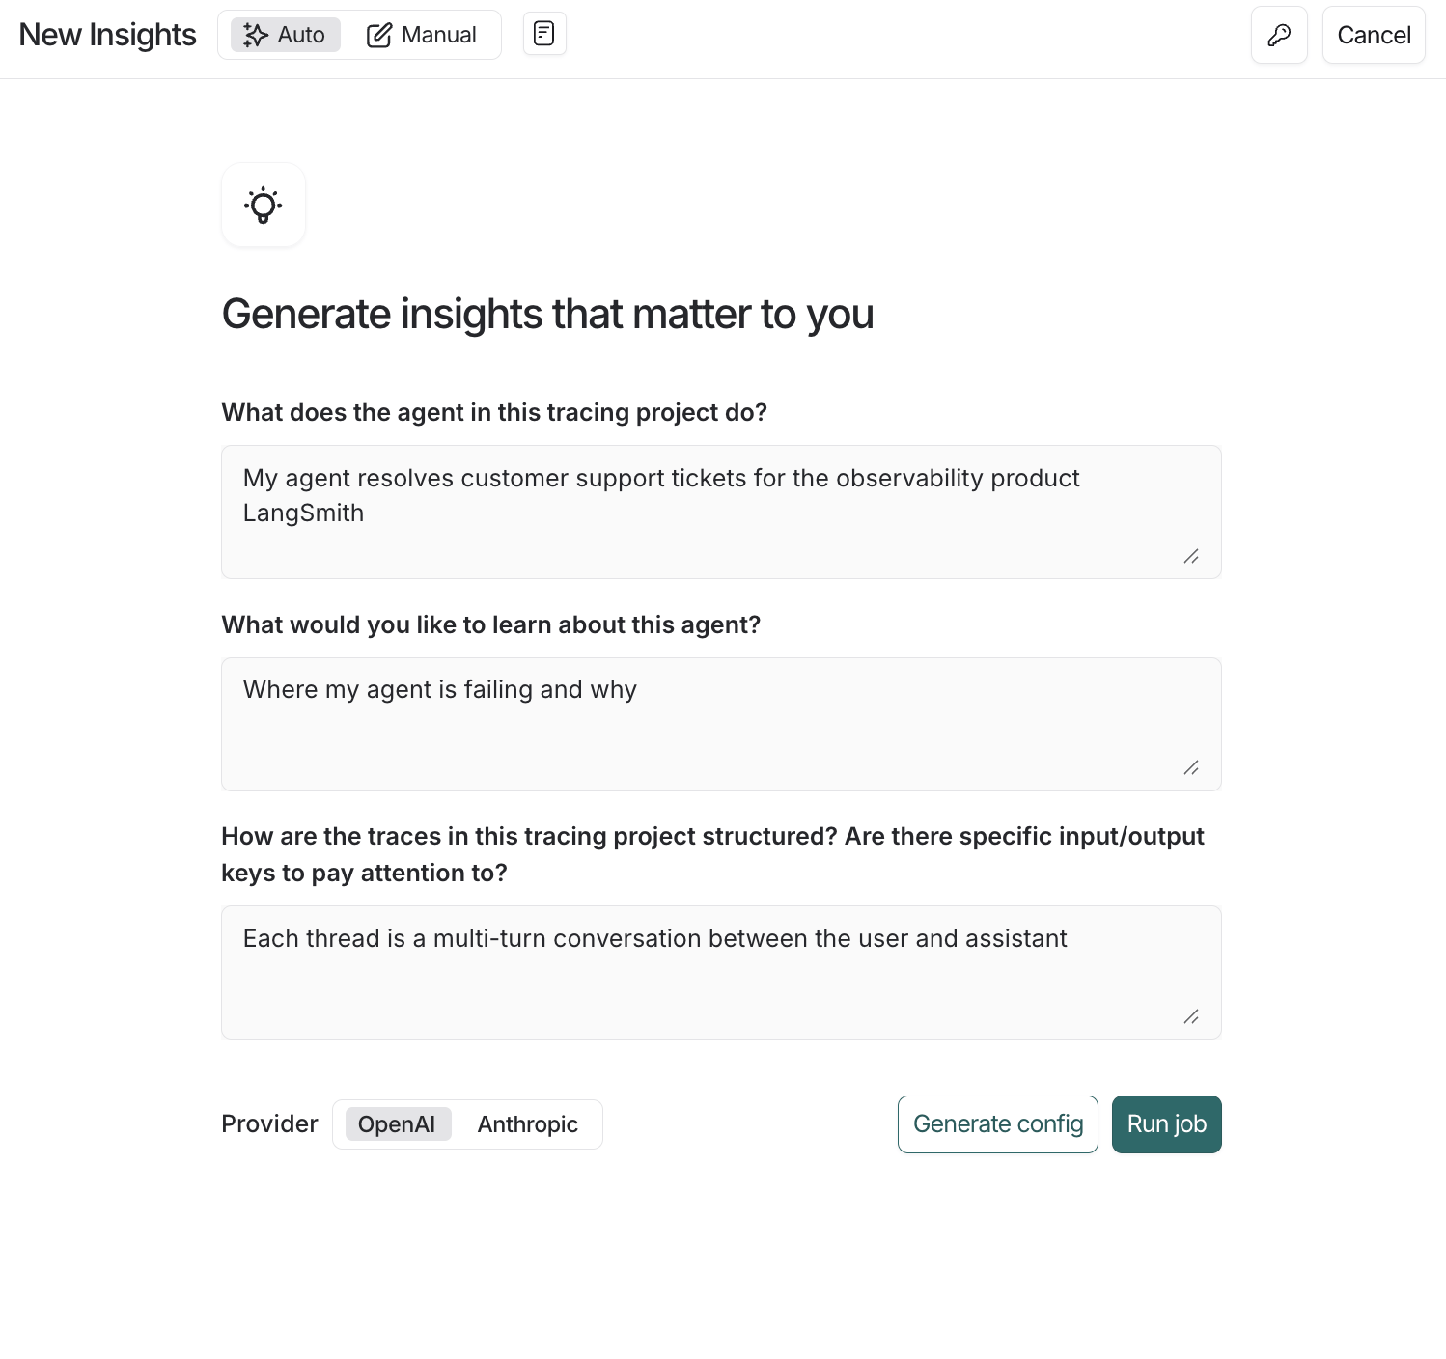Click the sparkle icon on Auto
The image size is (1446, 1359).
tap(255, 35)
